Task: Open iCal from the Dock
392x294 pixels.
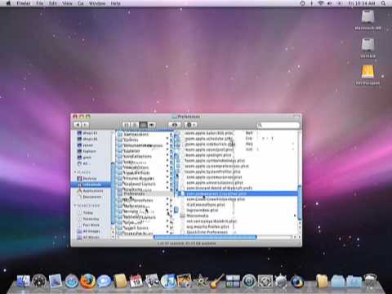Action: 136,281
